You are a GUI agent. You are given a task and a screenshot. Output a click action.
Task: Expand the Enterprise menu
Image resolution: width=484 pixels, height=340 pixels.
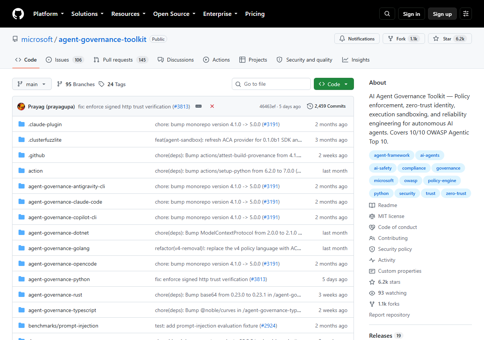220,14
